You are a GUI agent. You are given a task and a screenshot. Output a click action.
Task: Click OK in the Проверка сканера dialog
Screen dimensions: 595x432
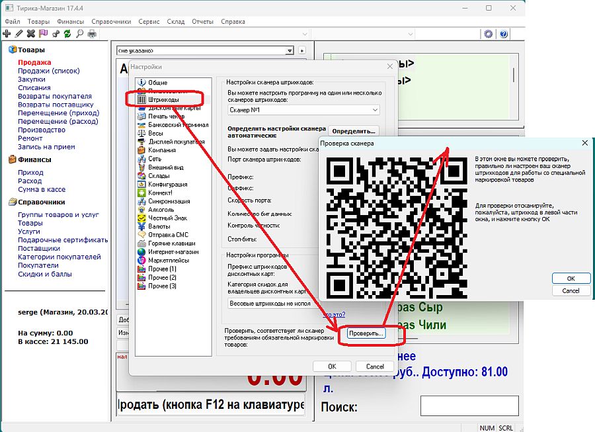tap(571, 279)
